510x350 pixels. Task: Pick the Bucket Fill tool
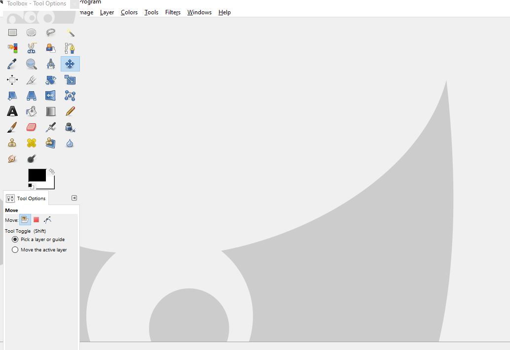click(31, 111)
